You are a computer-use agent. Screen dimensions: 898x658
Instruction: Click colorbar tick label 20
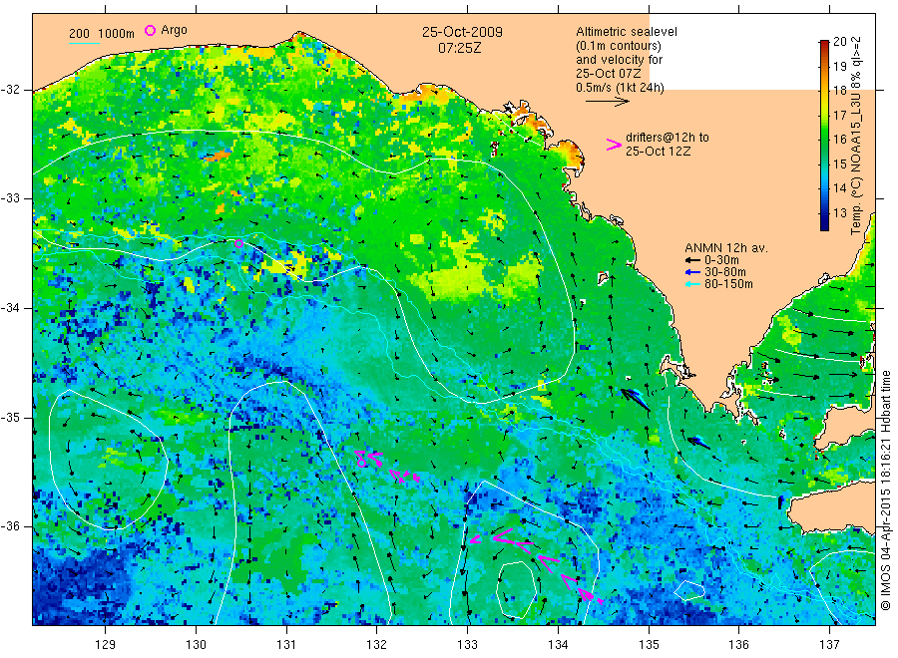(x=839, y=41)
